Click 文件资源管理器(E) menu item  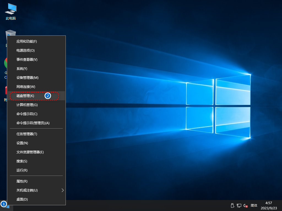click(x=30, y=152)
